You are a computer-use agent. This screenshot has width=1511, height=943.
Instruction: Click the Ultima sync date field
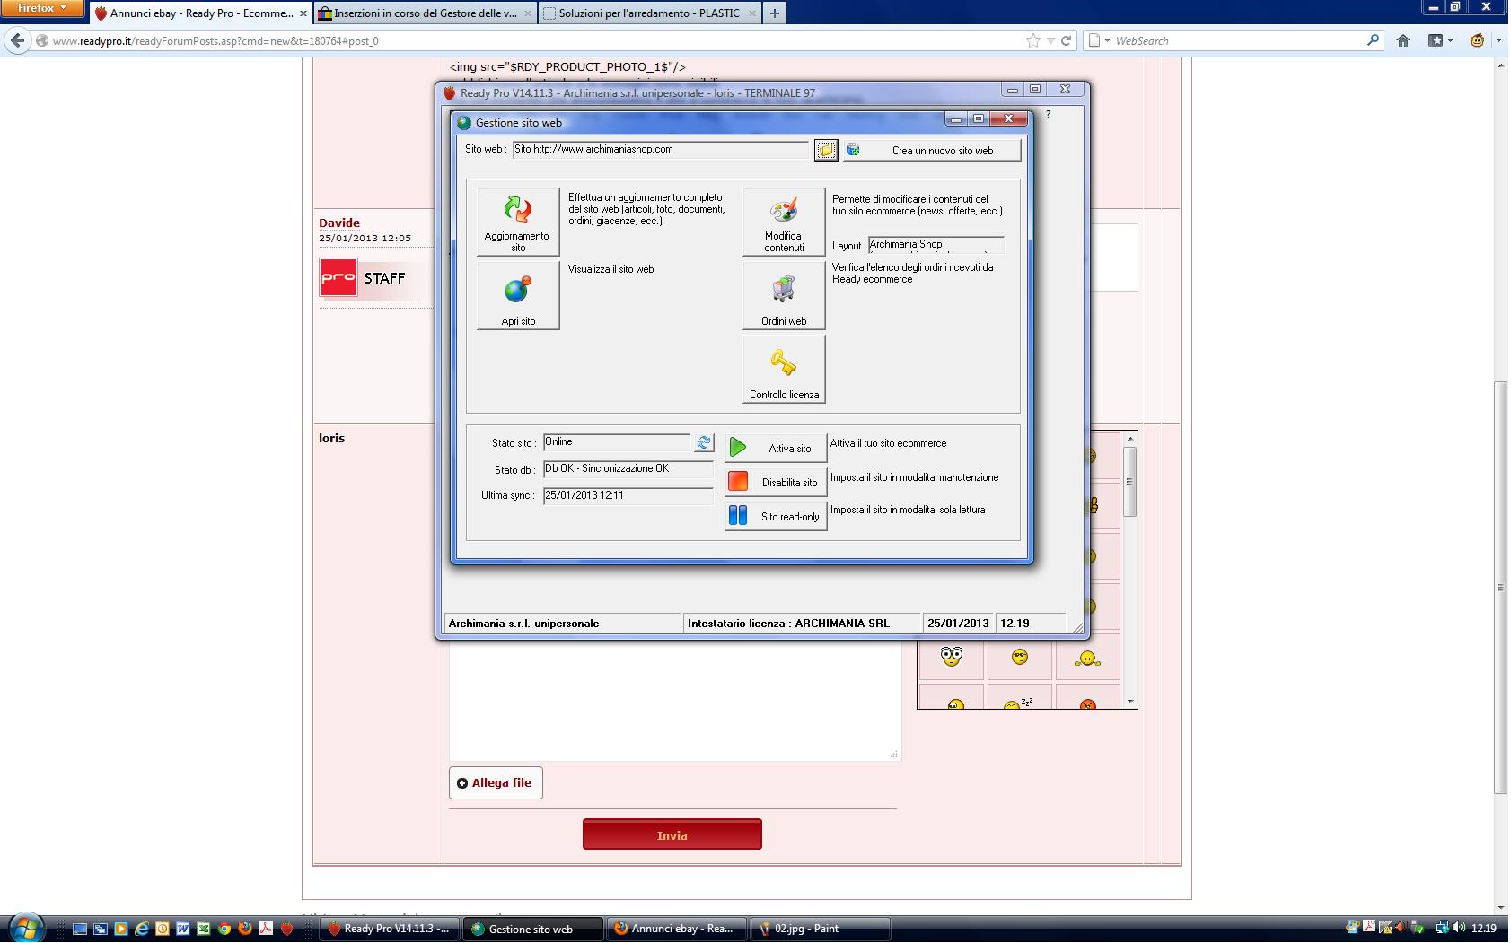pos(628,495)
